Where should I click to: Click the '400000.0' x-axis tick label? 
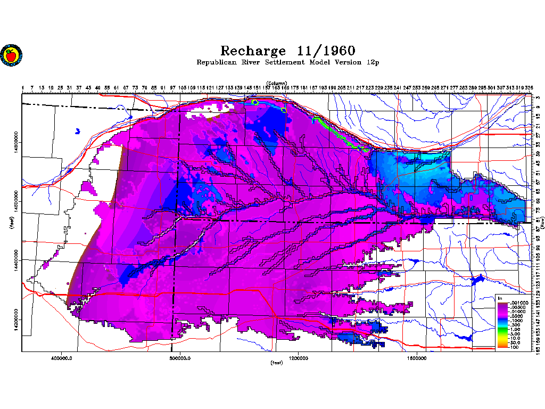coord(61,358)
